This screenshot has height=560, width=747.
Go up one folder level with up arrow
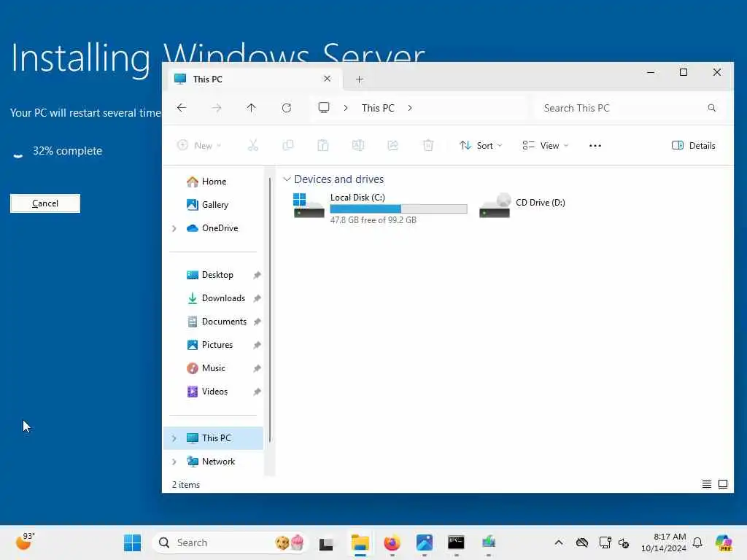coord(251,108)
